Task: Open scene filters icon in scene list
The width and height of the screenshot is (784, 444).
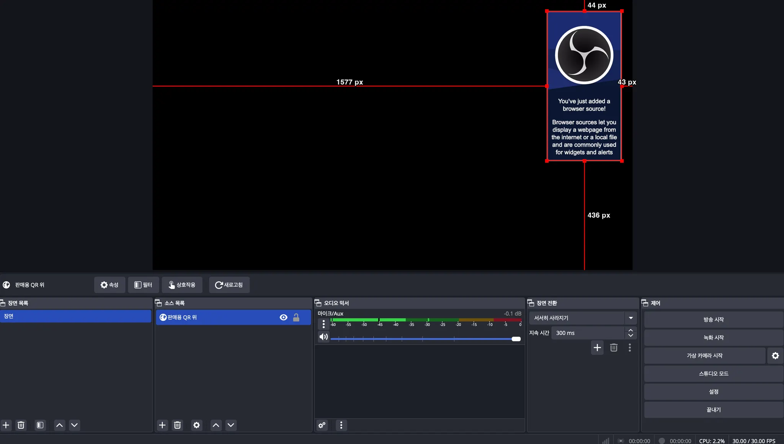Action: [x=40, y=425]
